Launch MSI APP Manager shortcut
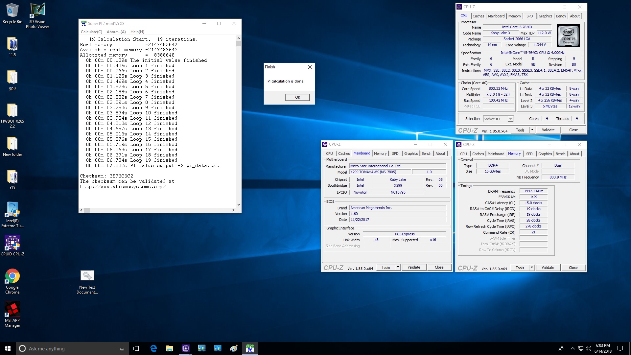631x355 pixels. click(12, 315)
